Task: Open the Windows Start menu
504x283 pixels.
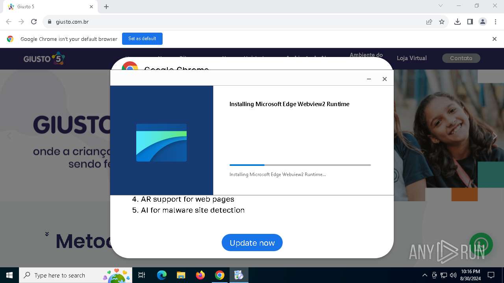Action: (x=9, y=275)
